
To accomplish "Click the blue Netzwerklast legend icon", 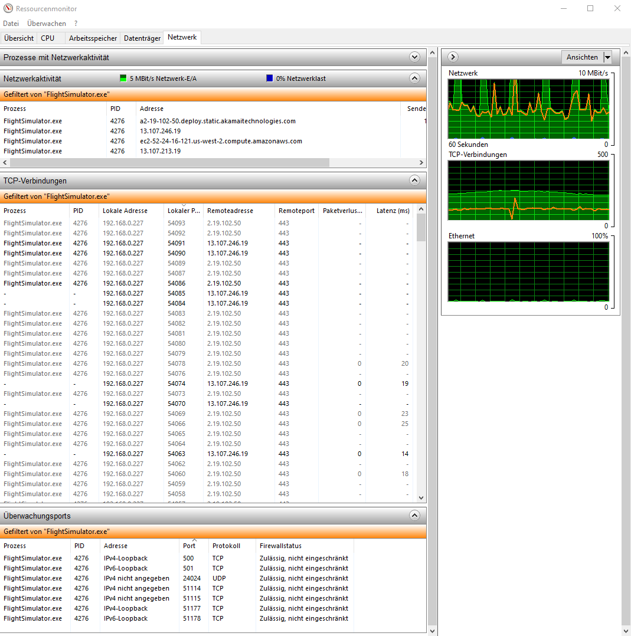I will click(270, 78).
